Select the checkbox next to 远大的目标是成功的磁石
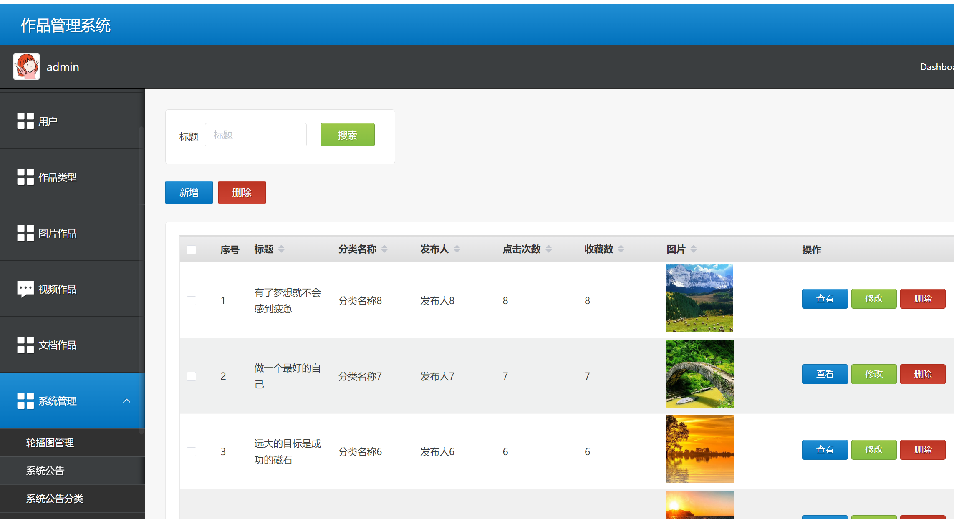The width and height of the screenshot is (954, 519). click(x=192, y=451)
